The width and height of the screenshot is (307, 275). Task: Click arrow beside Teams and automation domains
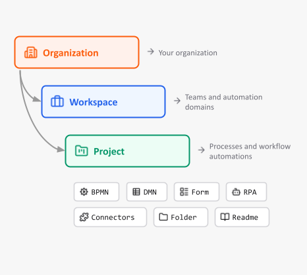pyautogui.click(x=177, y=101)
